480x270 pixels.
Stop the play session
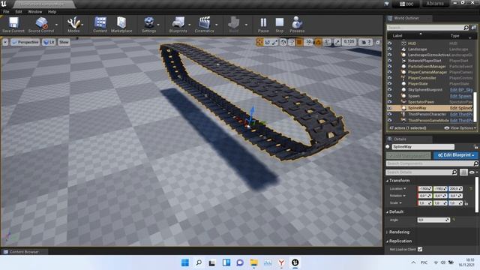pos(280,25)
